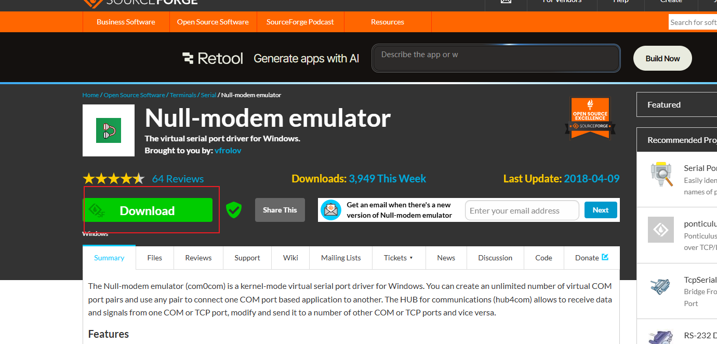This screenshot has width=717, height=344.
Task: Click the Open Source Excellence badge
Action: click(x=590, y=118)
